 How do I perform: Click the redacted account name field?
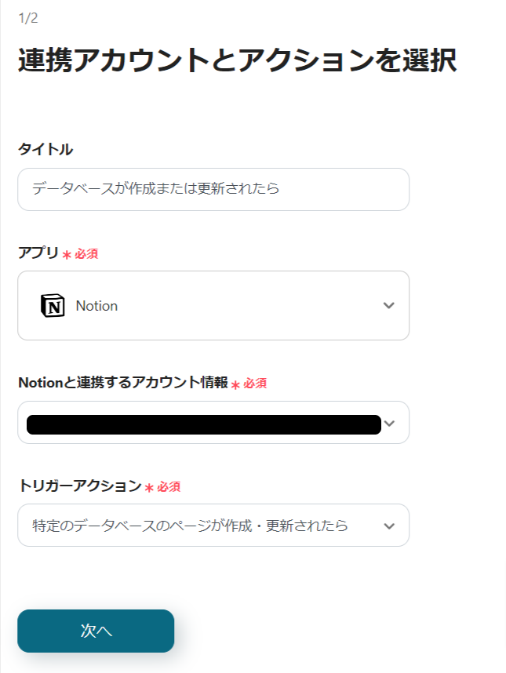click(x=204, y=424)
